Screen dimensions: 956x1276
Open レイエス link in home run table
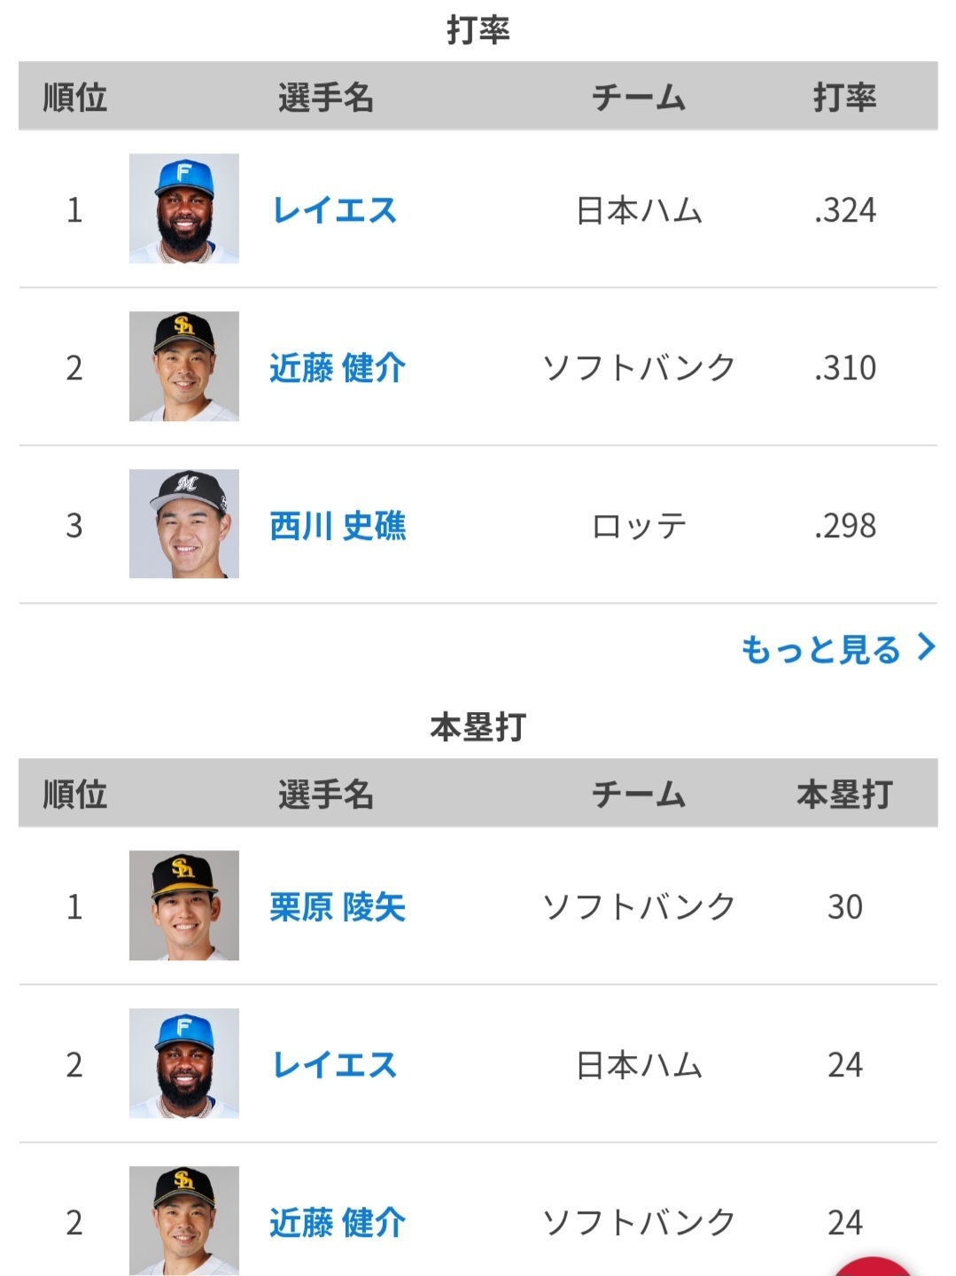pos(334,1064)
